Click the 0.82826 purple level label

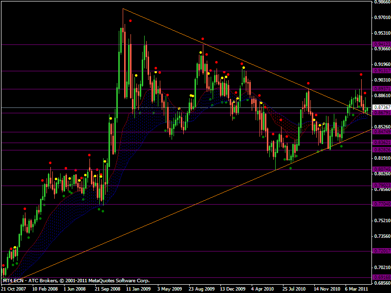382,150
